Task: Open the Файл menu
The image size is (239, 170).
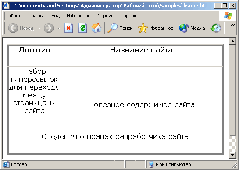Action: point(15,16)
